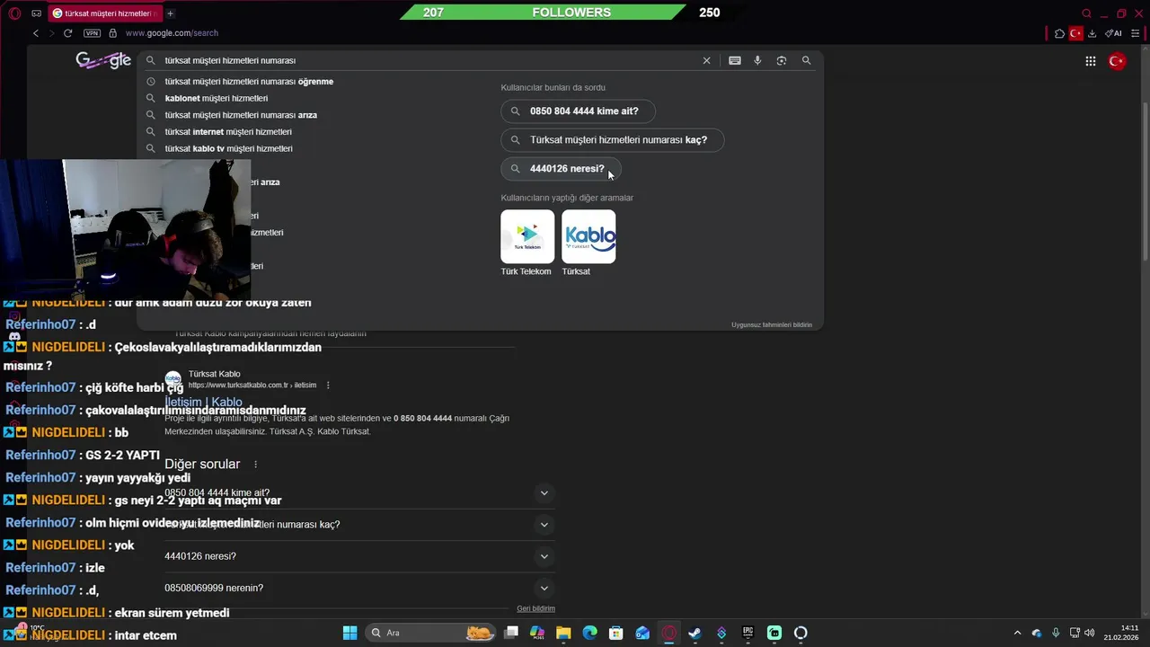Open the Türk Telekom related search card
The width and height of the screenshot is (1150, 647).
[x=527, y=243]
